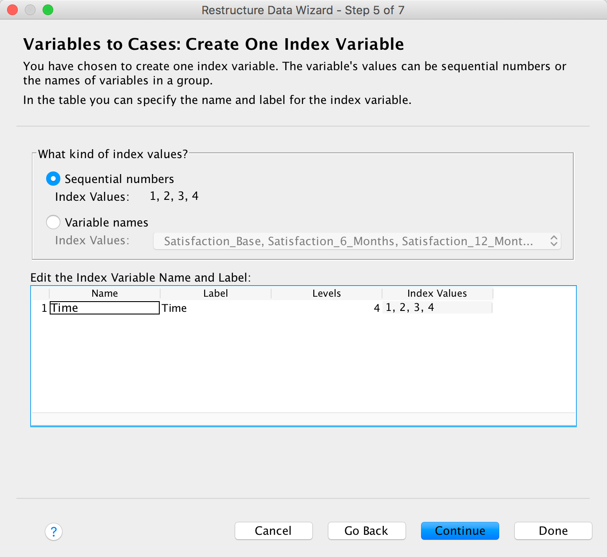Select the Variable names radio option

53,222
